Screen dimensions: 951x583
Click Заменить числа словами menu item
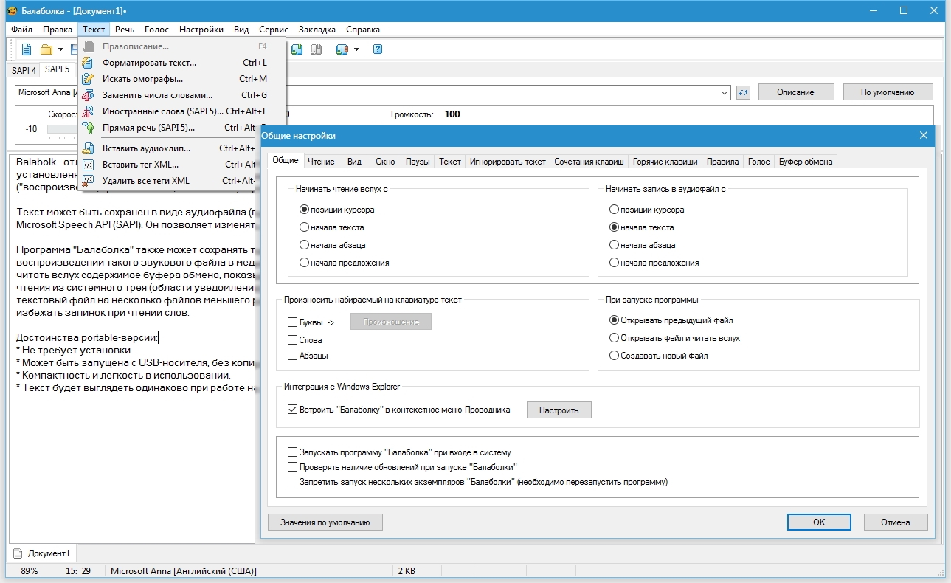pyautogui.click(x=157, y=95)
